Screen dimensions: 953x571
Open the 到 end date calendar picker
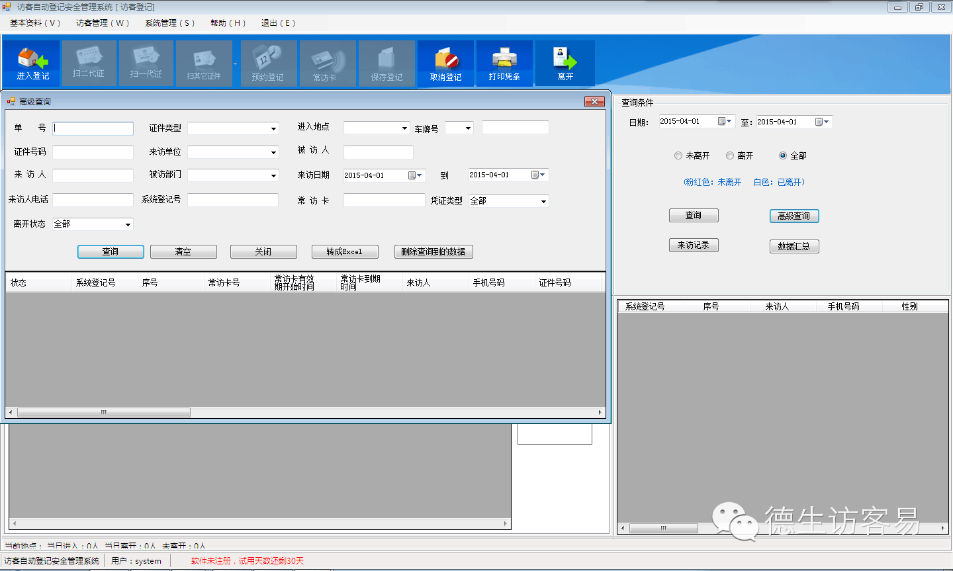point(539,175)
